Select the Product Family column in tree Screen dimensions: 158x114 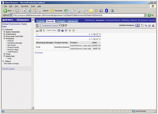(13, 47)
